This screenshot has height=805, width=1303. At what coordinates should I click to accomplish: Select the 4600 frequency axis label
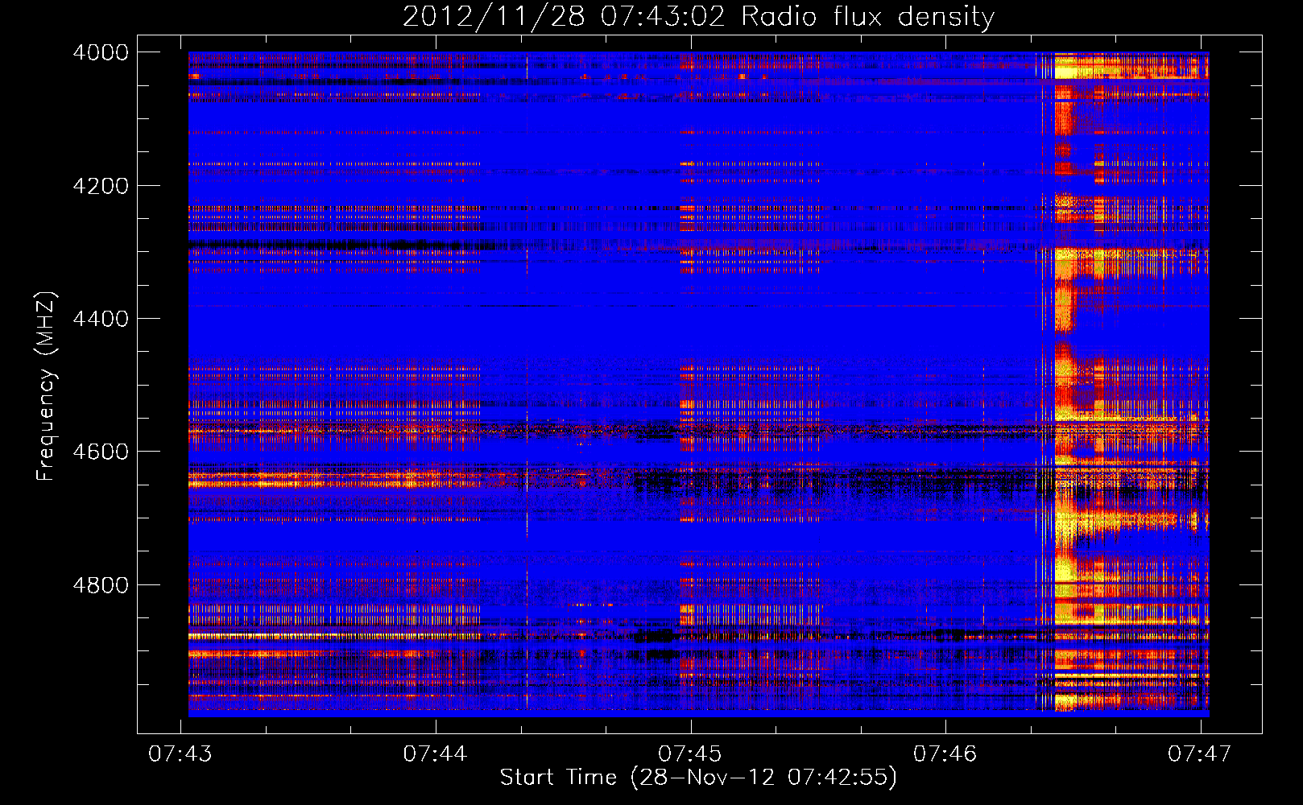101,452
